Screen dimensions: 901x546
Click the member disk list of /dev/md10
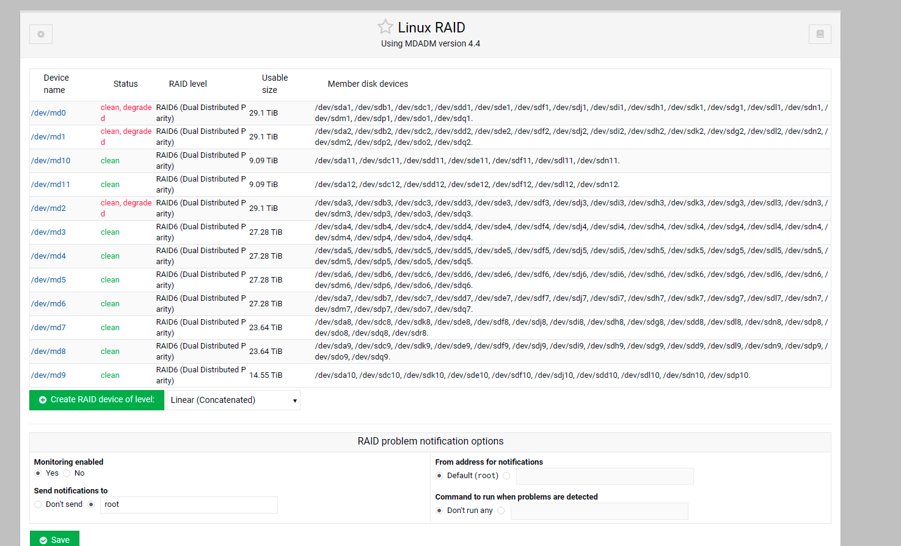point(467,161)
